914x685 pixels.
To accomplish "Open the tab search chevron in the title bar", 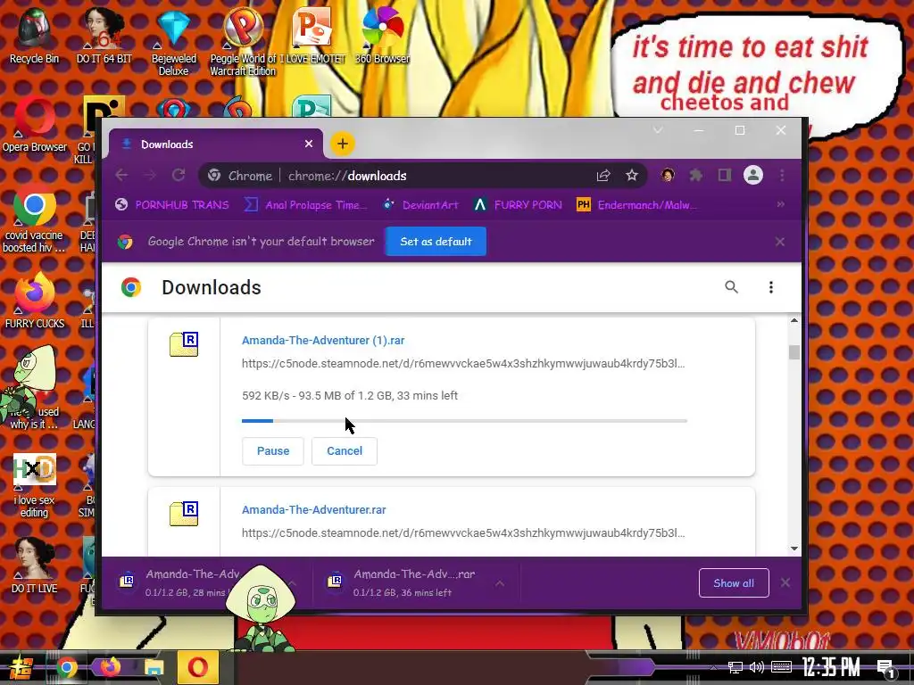I will pos(658,130).
